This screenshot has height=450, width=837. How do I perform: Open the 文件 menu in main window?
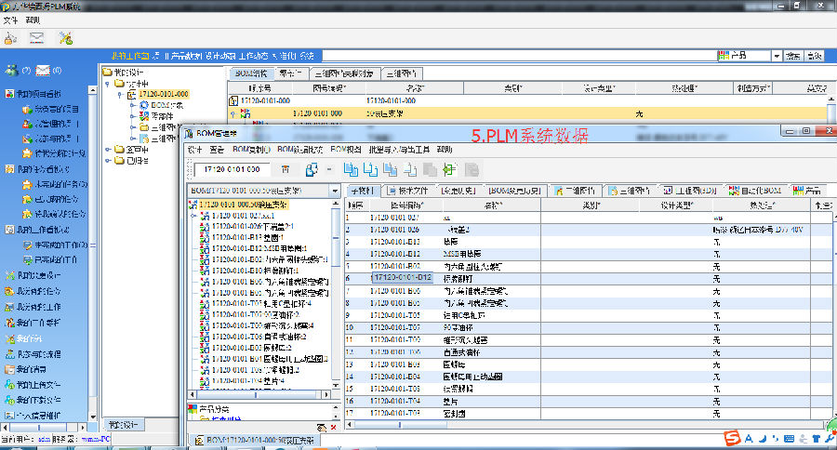11,20
